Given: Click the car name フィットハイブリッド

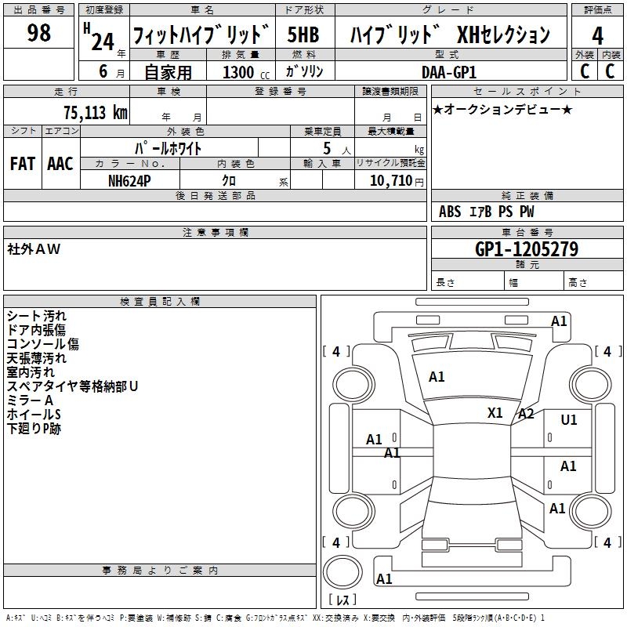Looking at the screenshot, I should click(201, 34).
